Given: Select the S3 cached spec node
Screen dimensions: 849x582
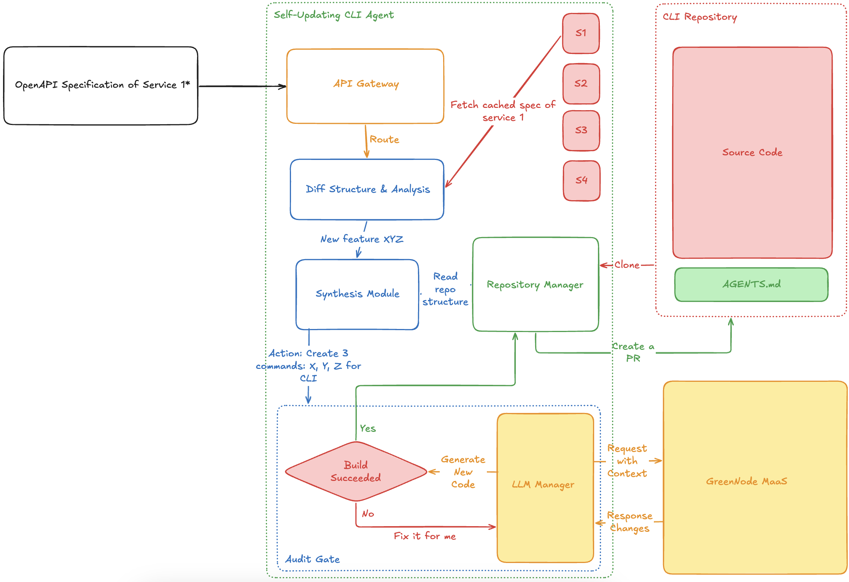Looking at the screenshot, I should coord(581,131).
